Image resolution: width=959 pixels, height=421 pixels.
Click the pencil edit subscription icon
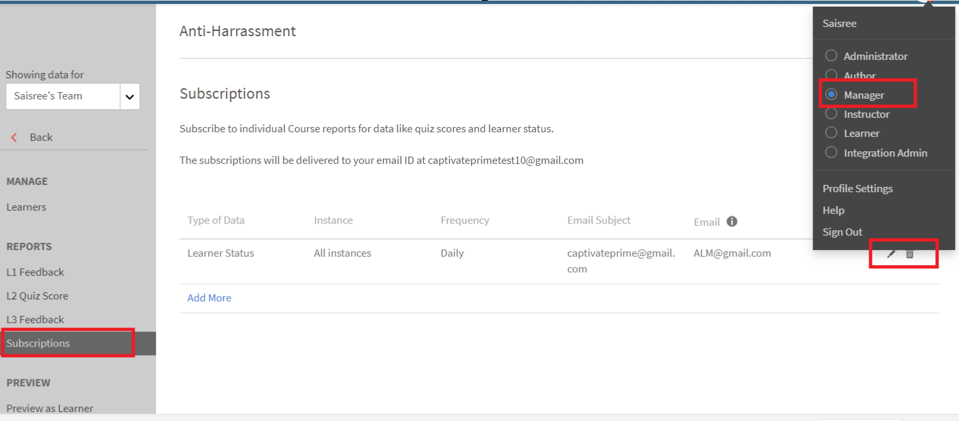point(891,254)
